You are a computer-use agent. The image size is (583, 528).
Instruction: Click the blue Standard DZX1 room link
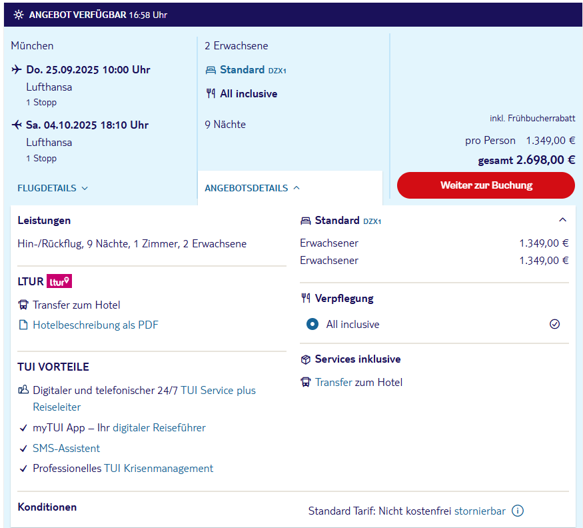point(253,69)
